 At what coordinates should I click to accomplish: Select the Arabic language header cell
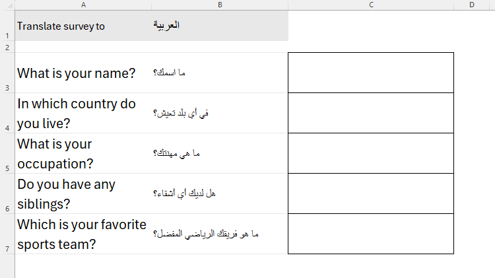coord(219,26)
